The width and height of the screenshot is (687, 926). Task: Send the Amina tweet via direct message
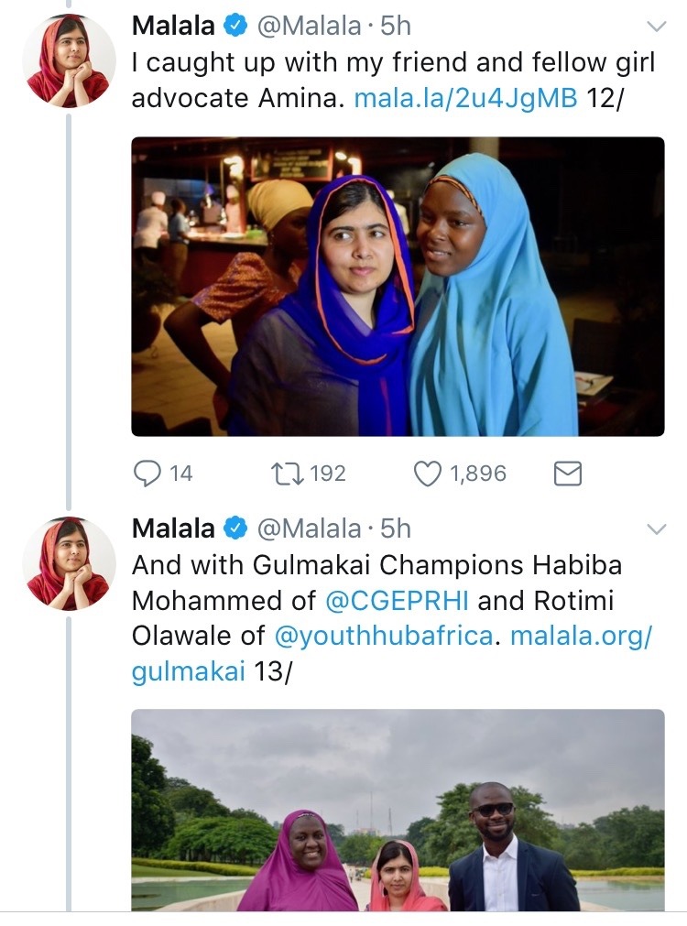pos(568,473)
